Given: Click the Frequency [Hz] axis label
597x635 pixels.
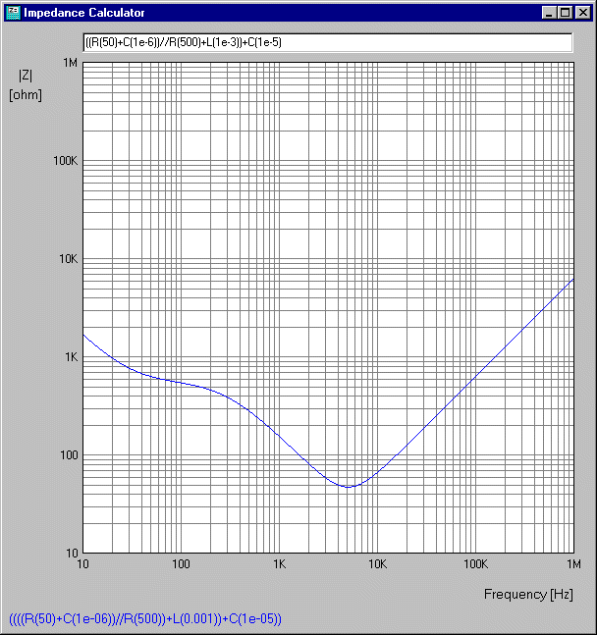Looking at the screenshot, I should 527,595.
